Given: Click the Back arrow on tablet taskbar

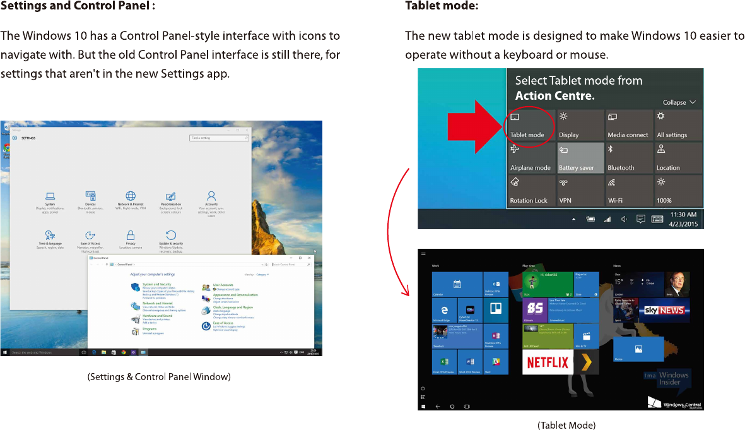Looking at the screenshot, I should coord(438,407).
